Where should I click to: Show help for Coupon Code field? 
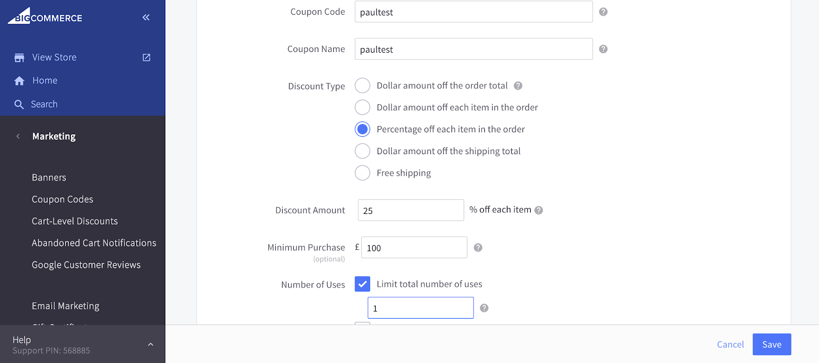pos(604,12)
